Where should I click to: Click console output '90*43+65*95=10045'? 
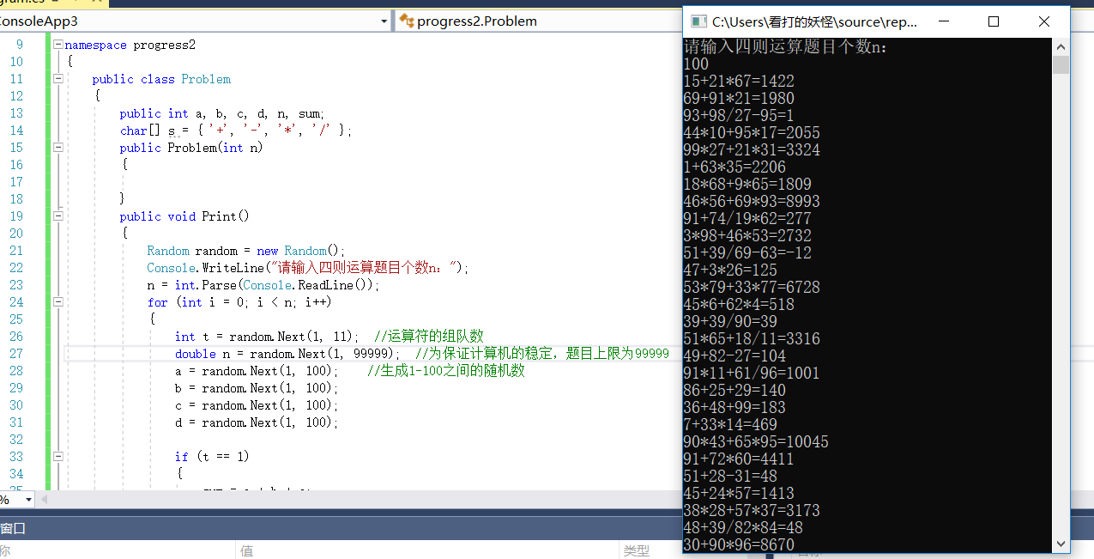point(756,442)
